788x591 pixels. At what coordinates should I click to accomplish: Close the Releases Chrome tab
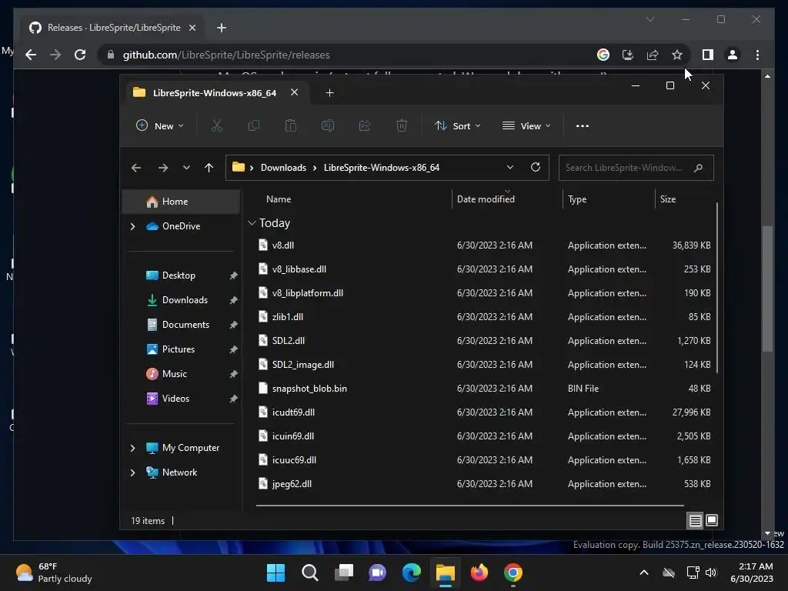pyautogui.click(x=192, y=28)
